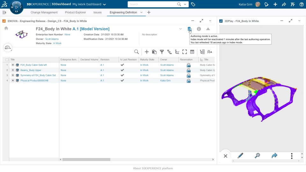Open the notifications icon in top bar
Viewport: 306px width, 172px height.
click(x=266, y=4)
